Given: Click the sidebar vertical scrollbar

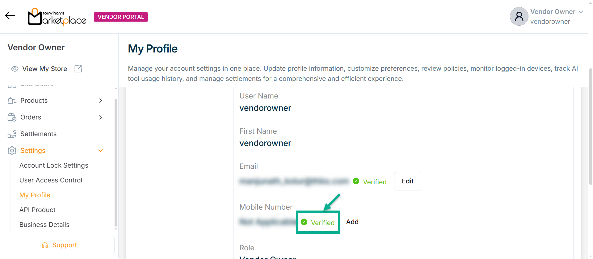Looking at the screenshot, I should coord(116,162).
